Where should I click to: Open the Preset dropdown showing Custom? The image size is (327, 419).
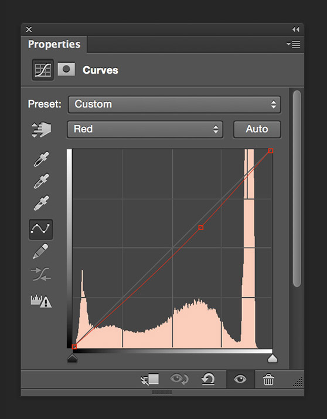[x=174, y=105]
